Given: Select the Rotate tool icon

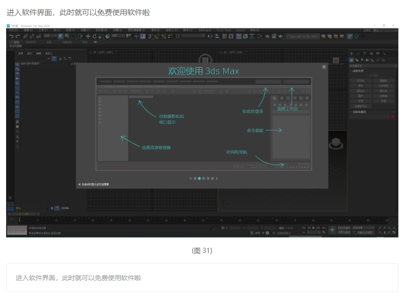Looking at the screenshot, I should [x=94, y=36].
